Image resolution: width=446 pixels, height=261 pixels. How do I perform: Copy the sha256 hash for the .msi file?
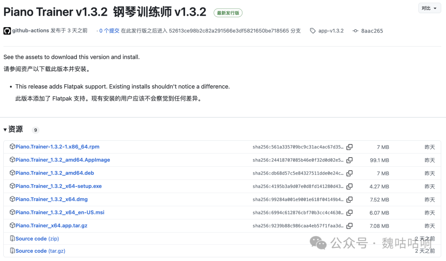(350, 212)
